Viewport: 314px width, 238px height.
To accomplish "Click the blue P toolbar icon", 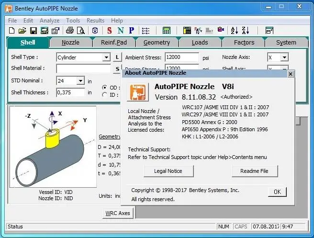I will (x=131, y=31).
